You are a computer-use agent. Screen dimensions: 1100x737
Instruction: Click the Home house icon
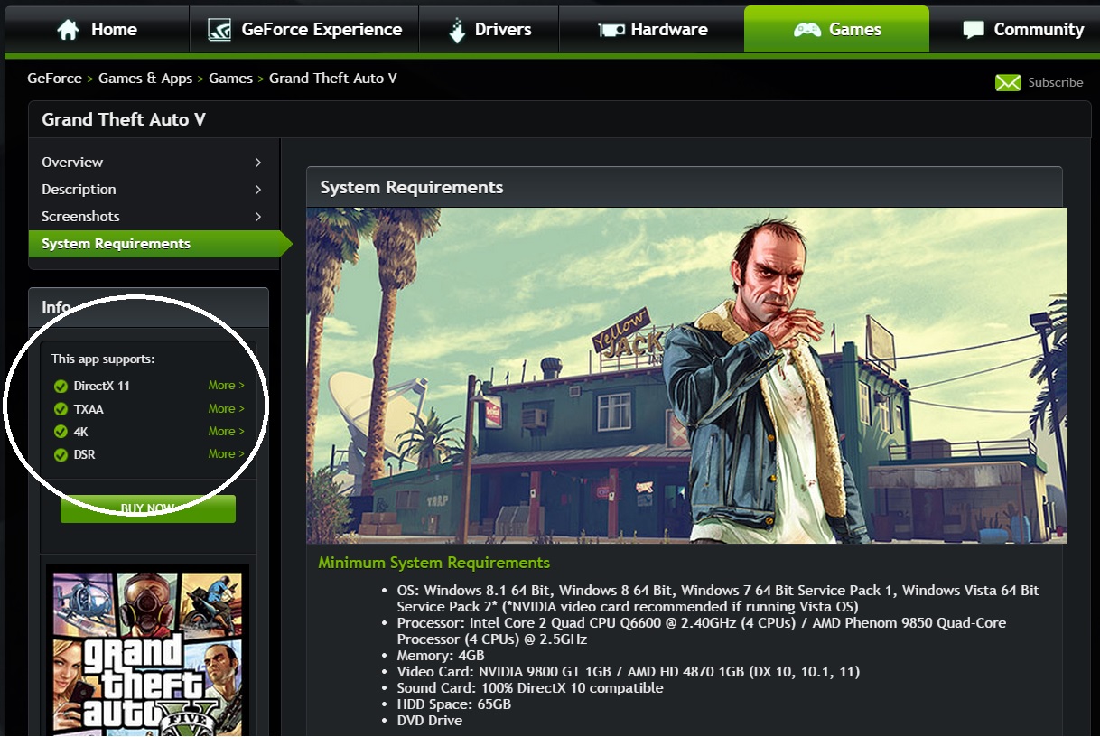pyautogui.click(x=69, y=30)
